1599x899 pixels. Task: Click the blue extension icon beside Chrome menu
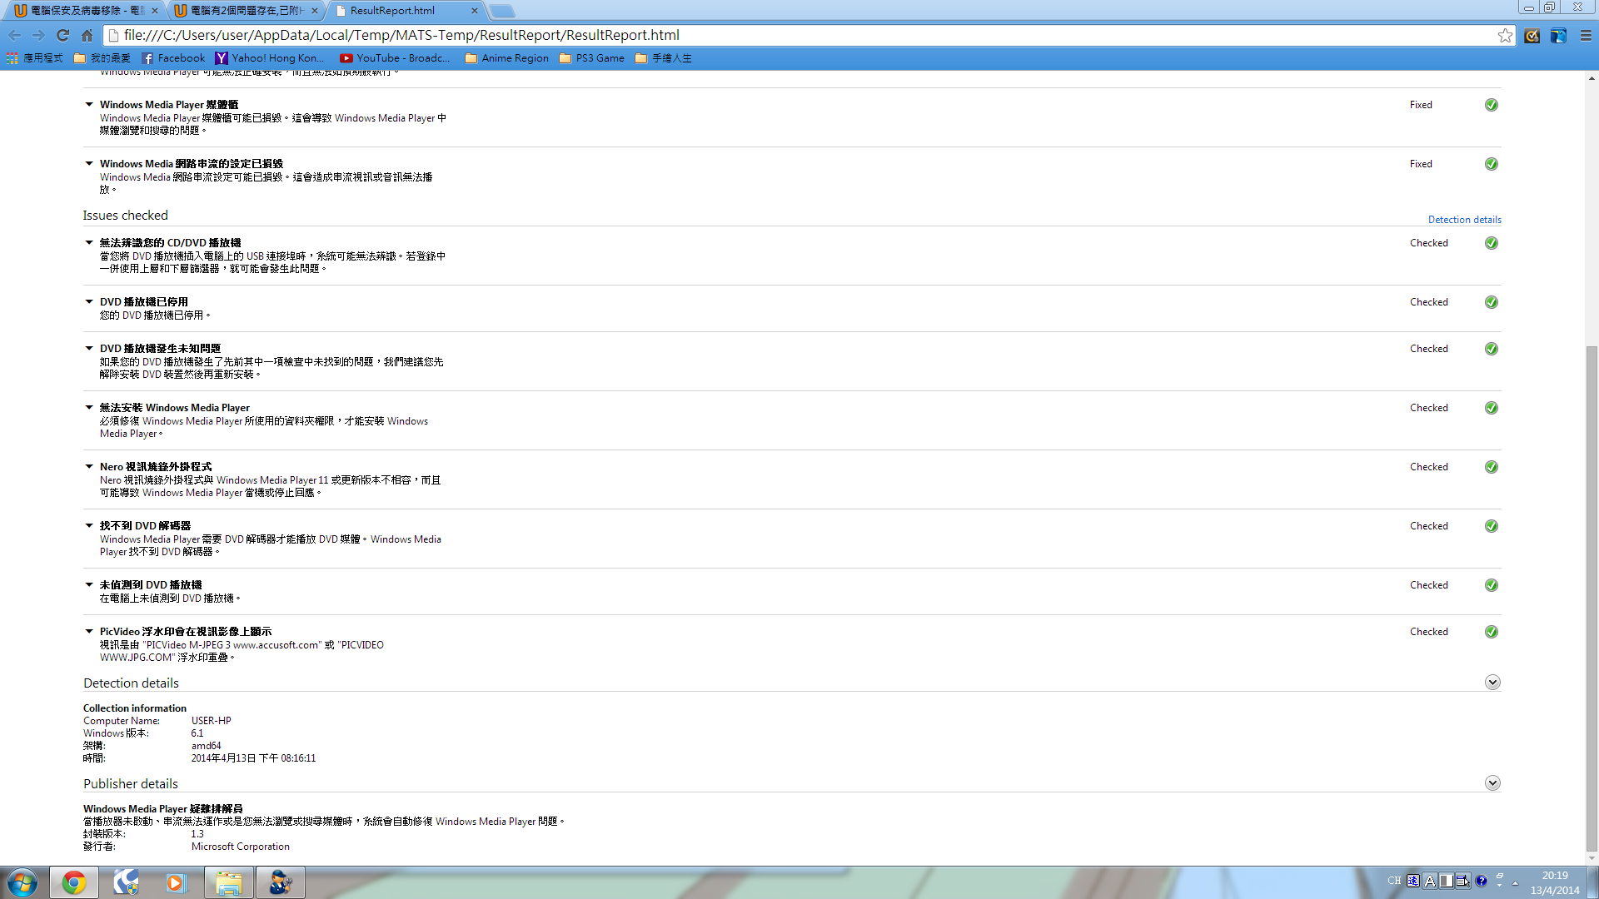[x=1558, y=35]
